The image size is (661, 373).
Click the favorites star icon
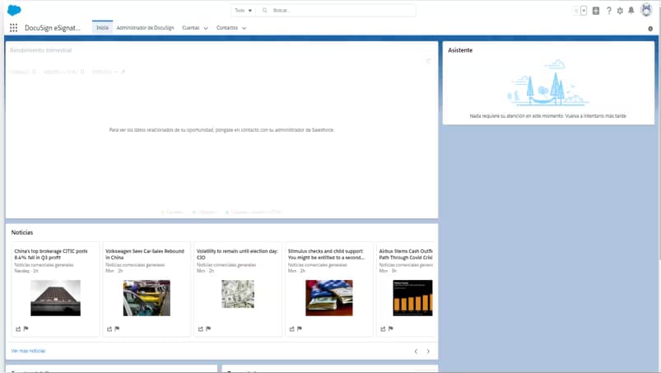(x=576, y=11)
